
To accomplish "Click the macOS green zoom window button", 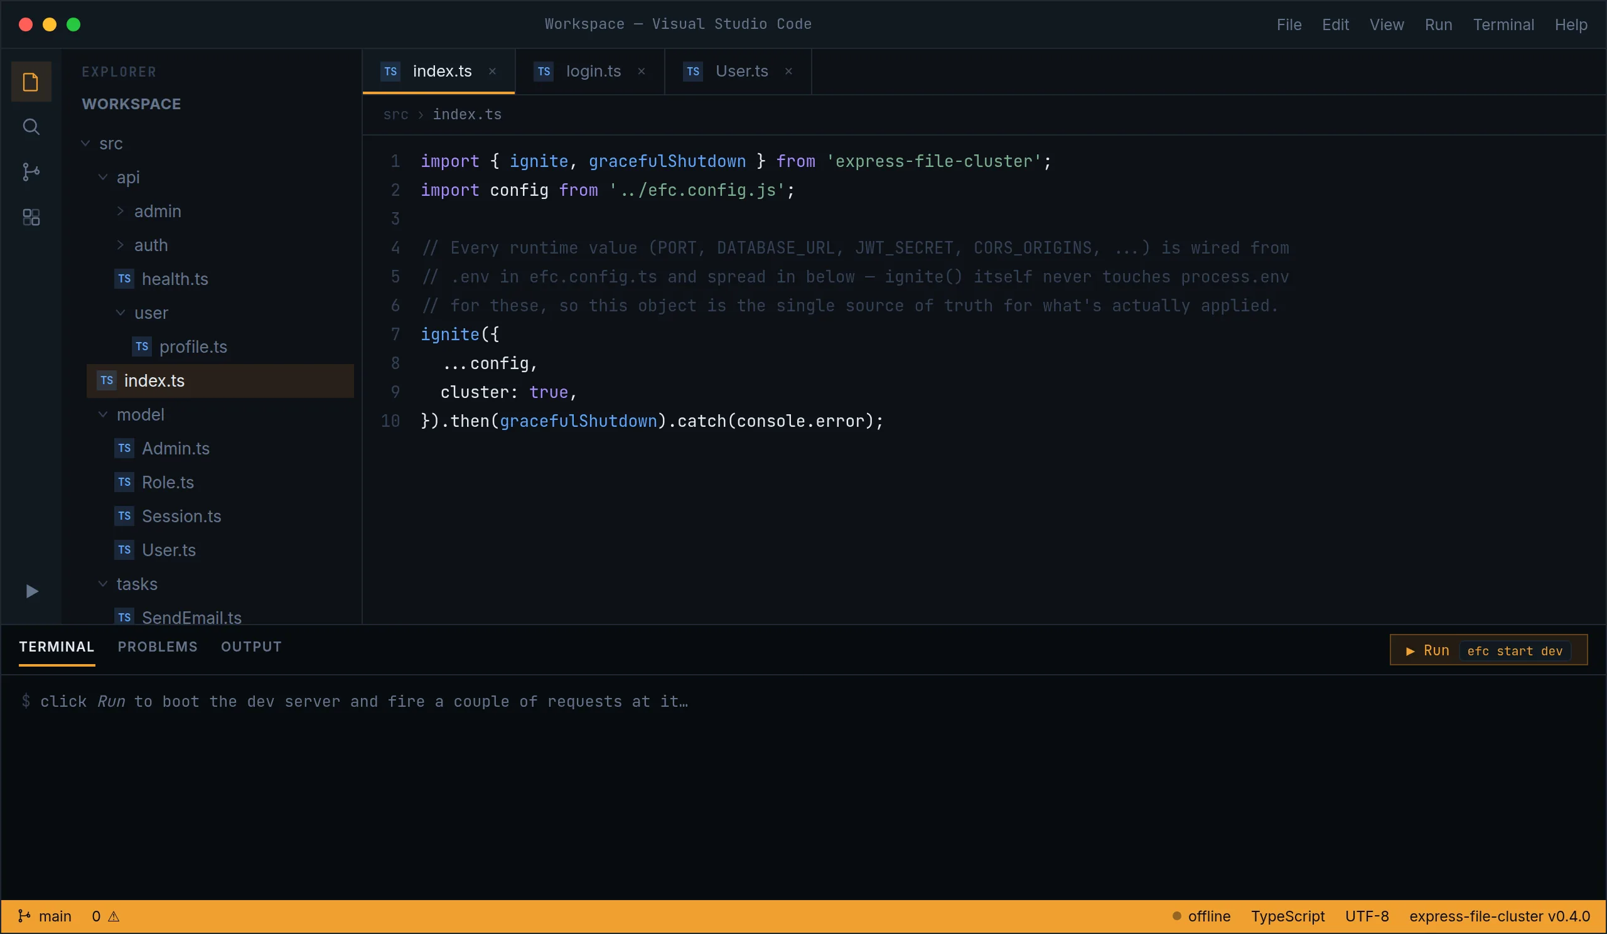I will coord(73,24).
